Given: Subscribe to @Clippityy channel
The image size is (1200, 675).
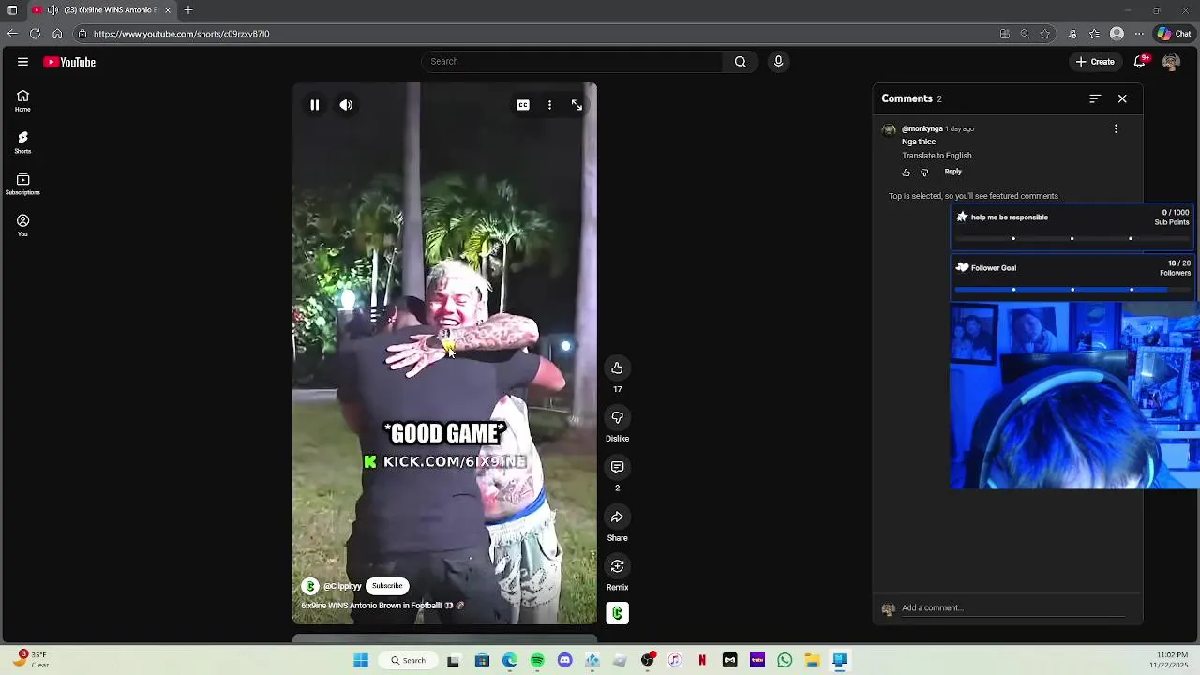Looking at the screenshot, I should [387, 586].
